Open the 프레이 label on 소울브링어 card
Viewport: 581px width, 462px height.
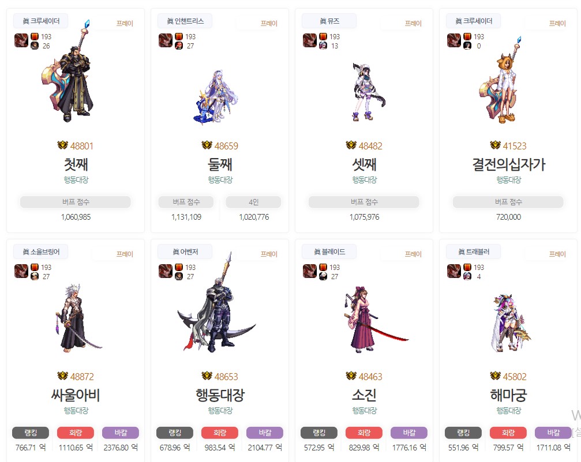coord(125,254)
